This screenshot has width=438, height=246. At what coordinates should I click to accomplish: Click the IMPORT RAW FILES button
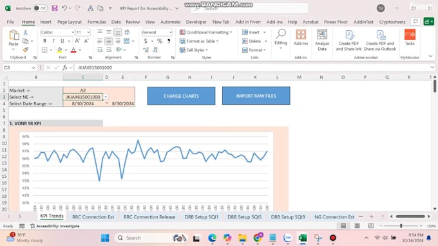click(x=256, y=96)
